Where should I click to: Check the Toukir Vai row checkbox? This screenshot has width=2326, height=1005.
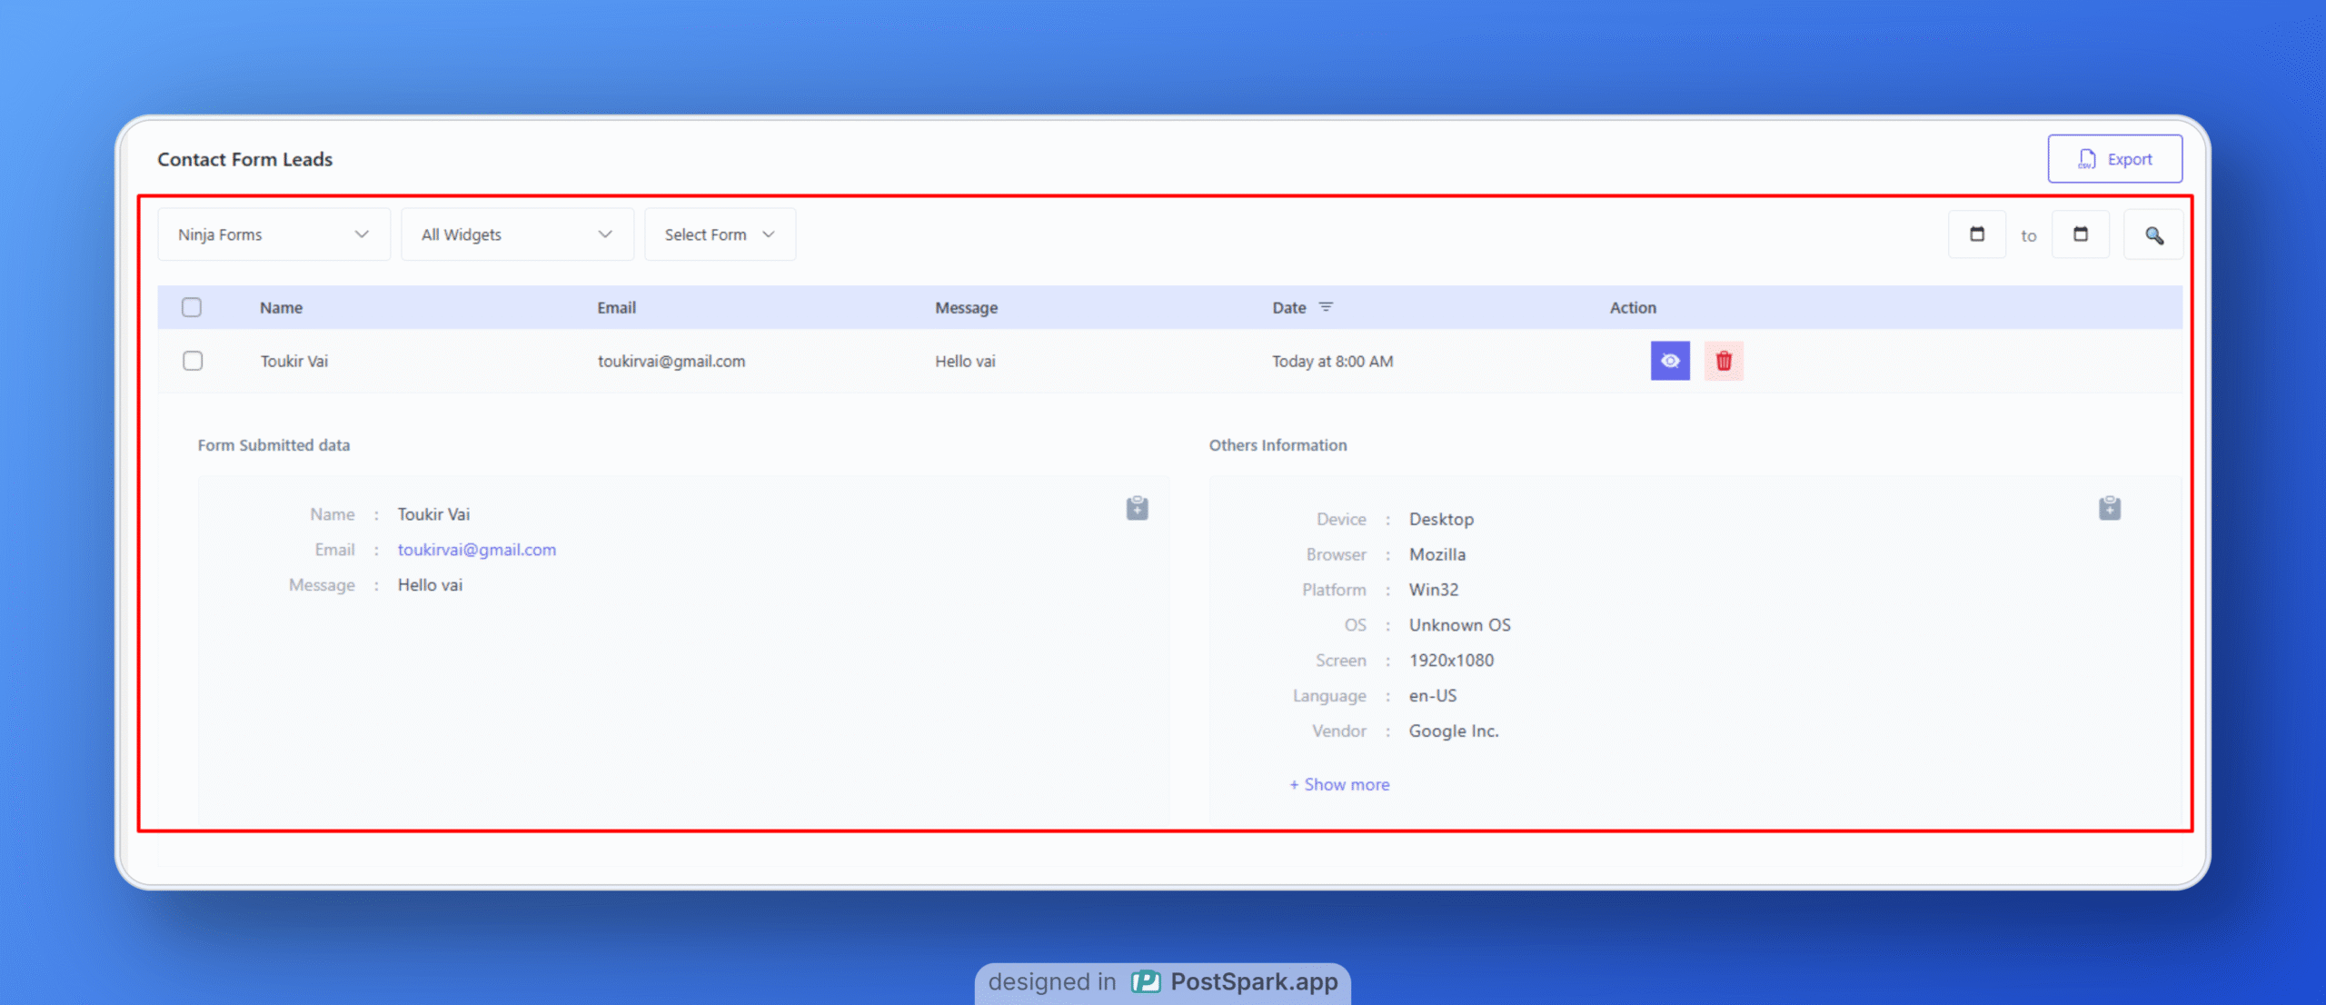(193, 361)
